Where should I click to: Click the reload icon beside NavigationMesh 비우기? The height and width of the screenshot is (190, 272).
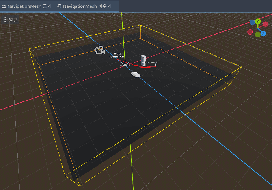(x=59, y=6)
